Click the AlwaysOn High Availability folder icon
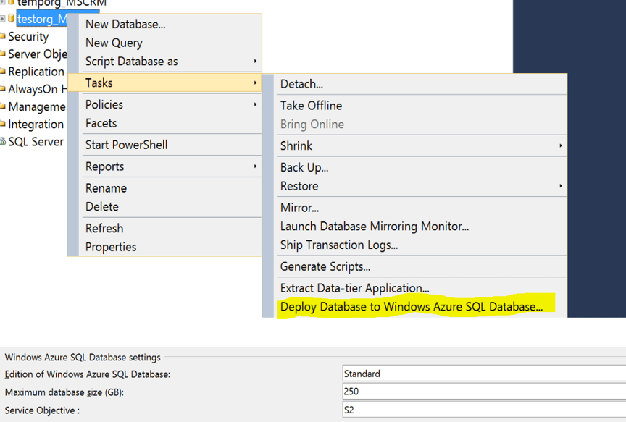 [x=4, y=89]
